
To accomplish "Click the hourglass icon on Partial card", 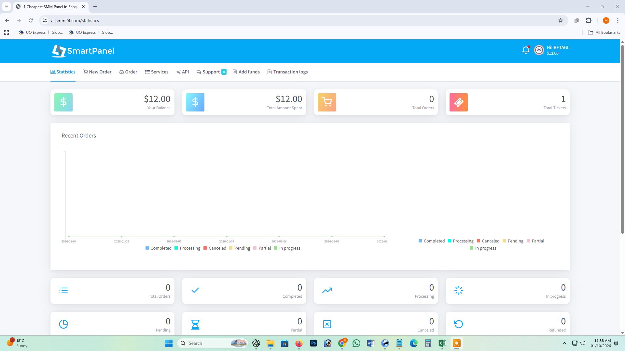I will pos(195,324).
